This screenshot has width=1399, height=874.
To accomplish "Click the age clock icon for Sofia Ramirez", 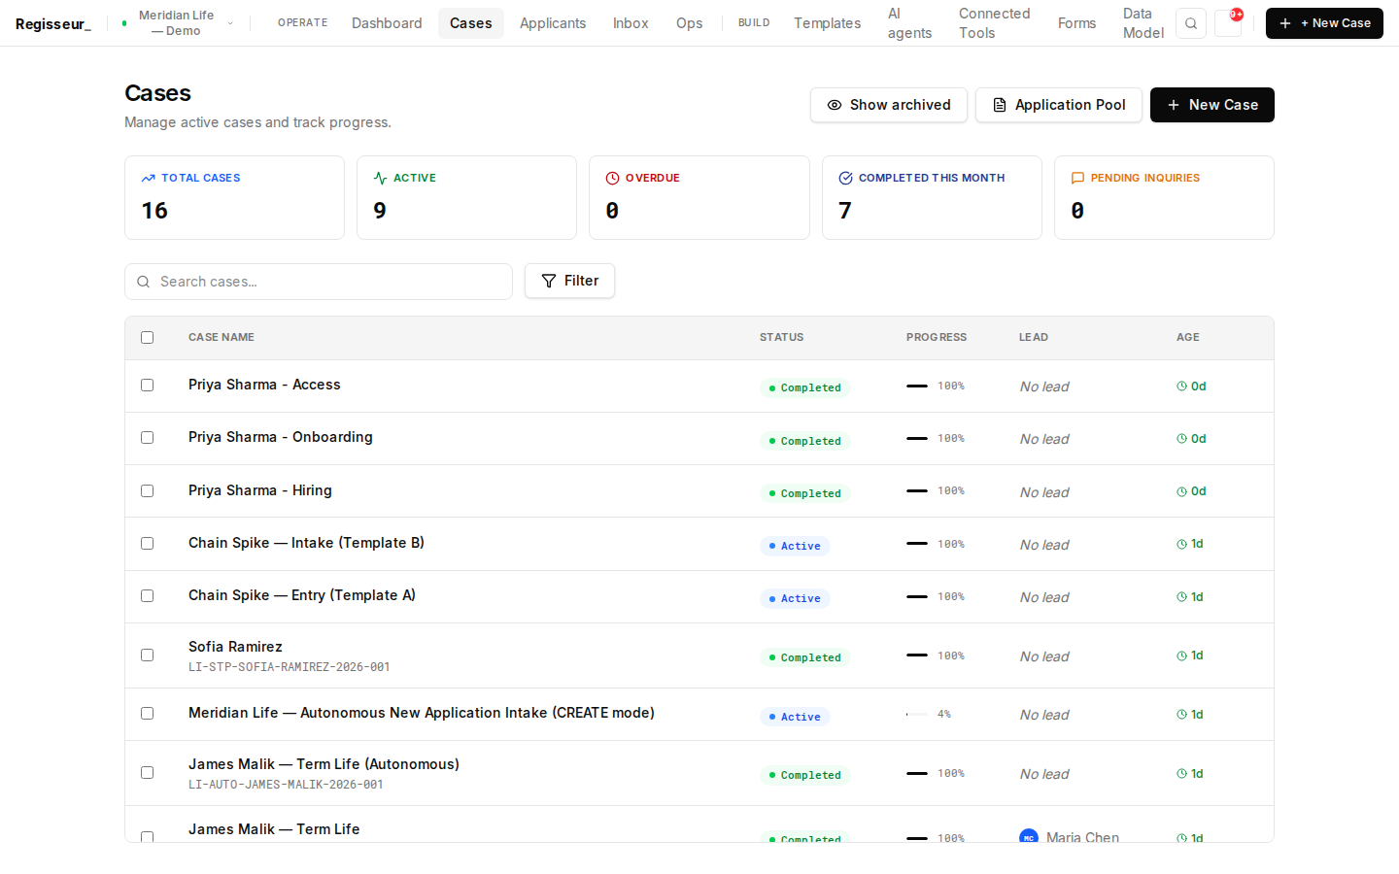I will tap(1182, 655).
